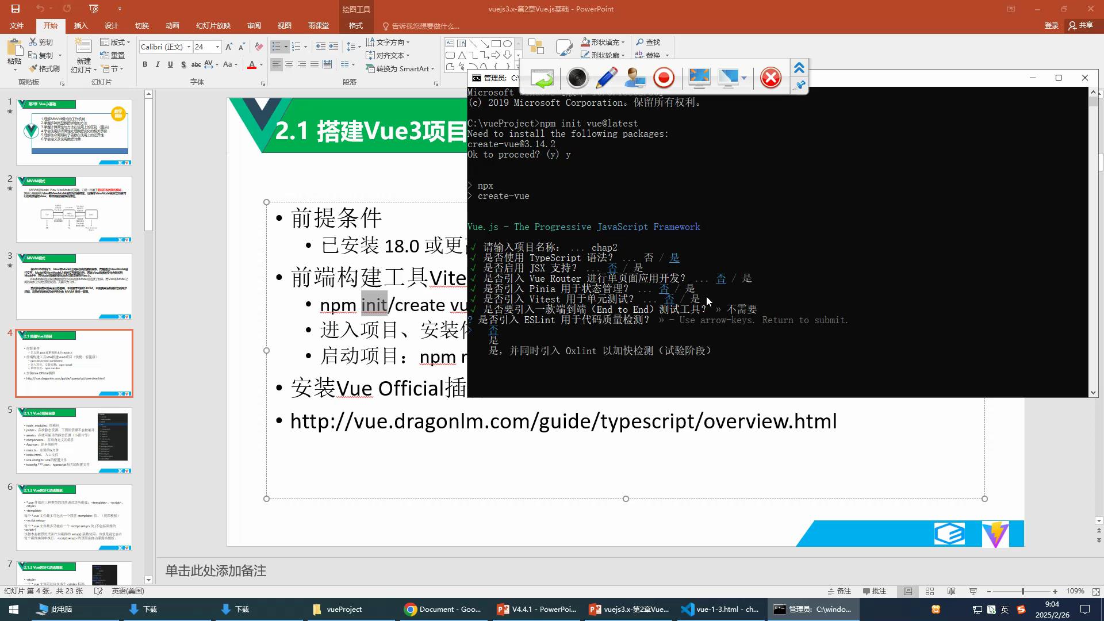This screenshot has width=1104, height=621.
Task: Select the blue pencil annotation tool
Action: pos(606,77)
